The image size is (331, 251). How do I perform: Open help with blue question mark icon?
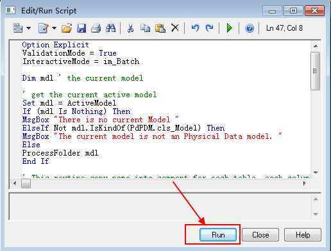pyautogui.click(x=250, y=28)
